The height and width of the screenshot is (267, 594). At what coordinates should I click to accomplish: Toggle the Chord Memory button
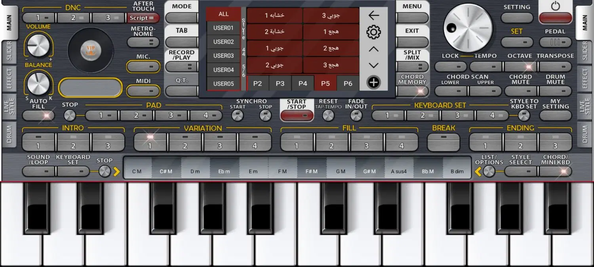[413, 91]
